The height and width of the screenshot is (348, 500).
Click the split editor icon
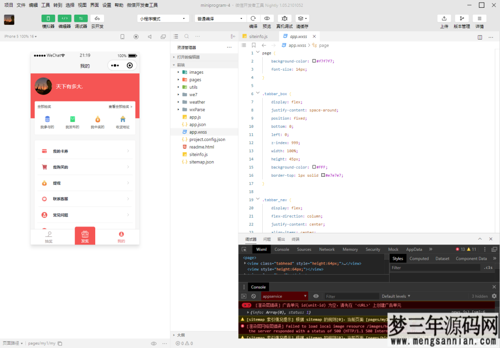click(480, 37)
